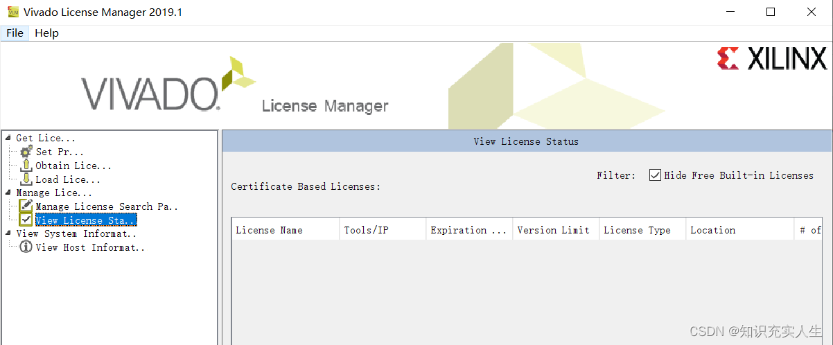The image size is (833, 345).
Task: Minimize the License Manager window
Action: pos(730,12)
